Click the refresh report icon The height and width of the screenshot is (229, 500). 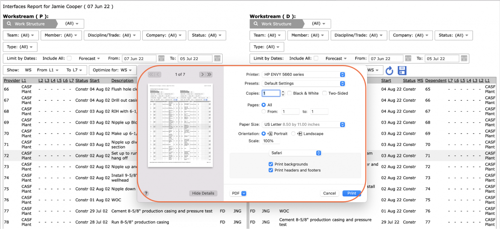click(389, 70)
